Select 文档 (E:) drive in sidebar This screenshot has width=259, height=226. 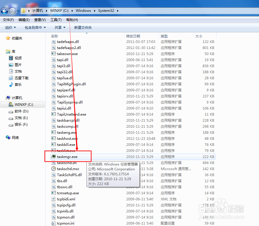click(18, 118)
